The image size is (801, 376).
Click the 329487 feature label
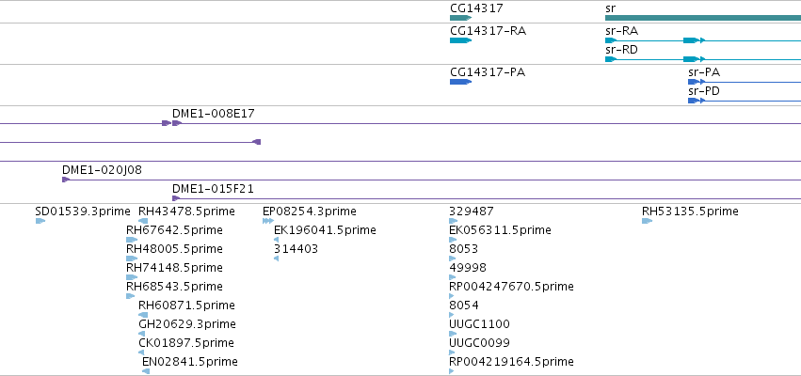[472, 211]
